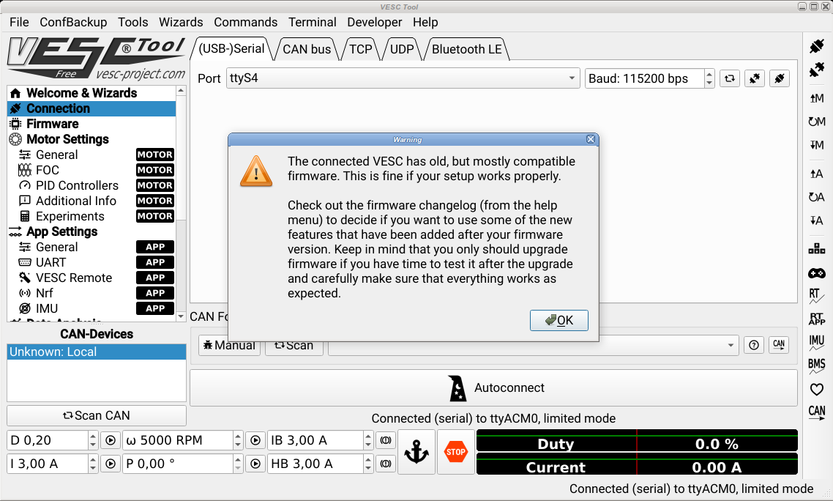
Task: Toggle the heart keep-alive icon
Action: [x=817, y=390]
